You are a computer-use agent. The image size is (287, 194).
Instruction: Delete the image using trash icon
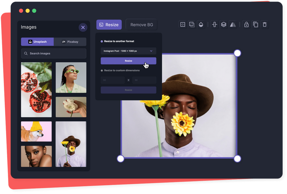point(265,24)
